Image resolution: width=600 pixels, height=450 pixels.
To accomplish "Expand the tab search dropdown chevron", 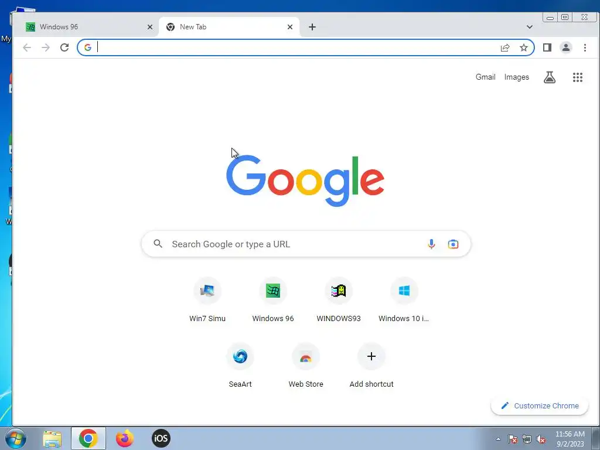I will [x=530, y=27].
